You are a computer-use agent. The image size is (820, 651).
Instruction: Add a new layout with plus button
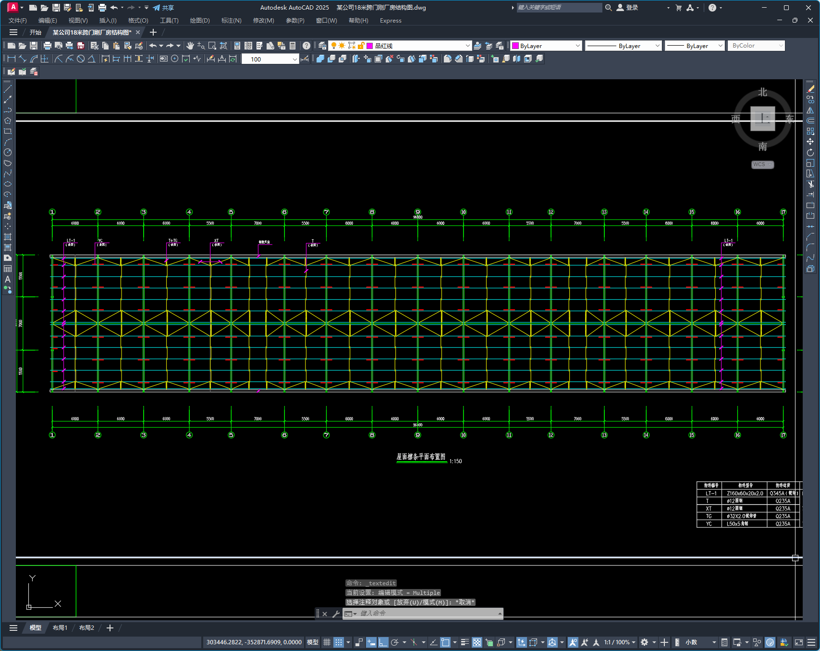click(110, 628)
